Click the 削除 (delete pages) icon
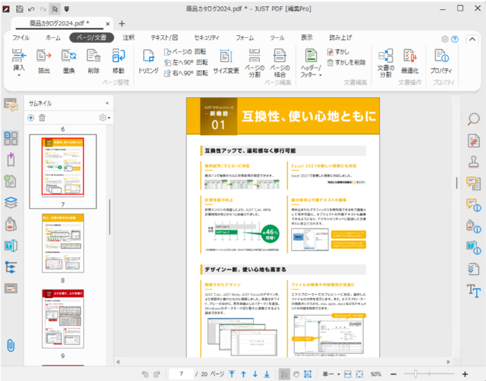Image resolution: width=486 pixels, height=381 pixels. [94, 56]
